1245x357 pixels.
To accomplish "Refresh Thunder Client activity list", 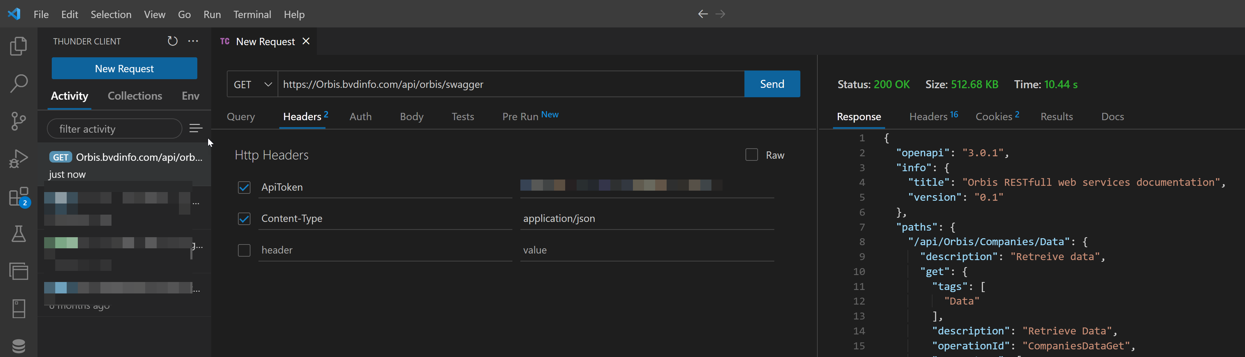I will click(x=173, y=41).
